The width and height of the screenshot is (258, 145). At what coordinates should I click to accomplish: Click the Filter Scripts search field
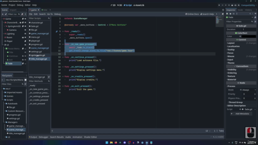click(39, 19)
